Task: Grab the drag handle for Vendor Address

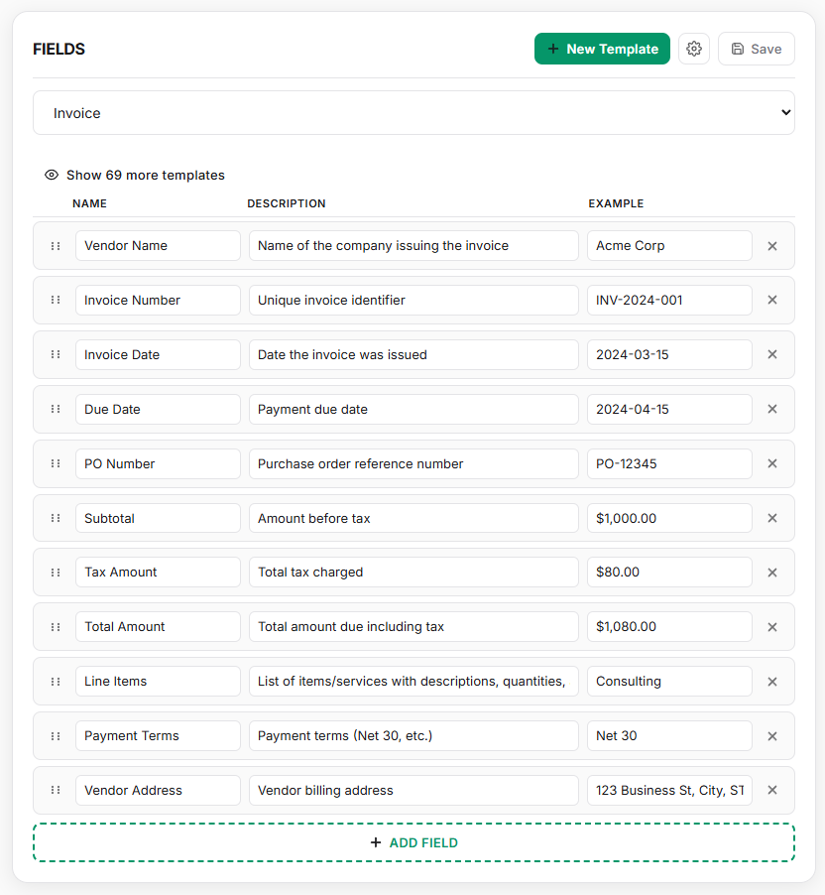Action: [x=56, y=790]
